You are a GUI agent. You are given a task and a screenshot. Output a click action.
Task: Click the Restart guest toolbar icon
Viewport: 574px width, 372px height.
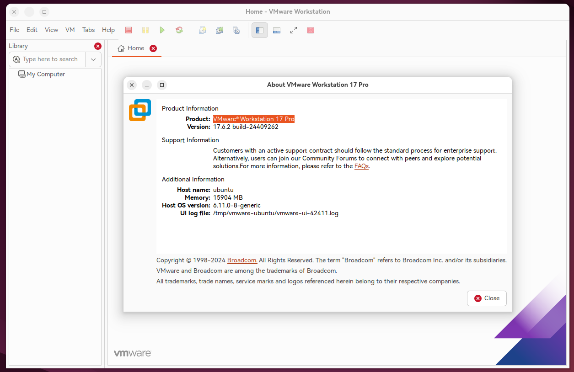pos(179,30)
